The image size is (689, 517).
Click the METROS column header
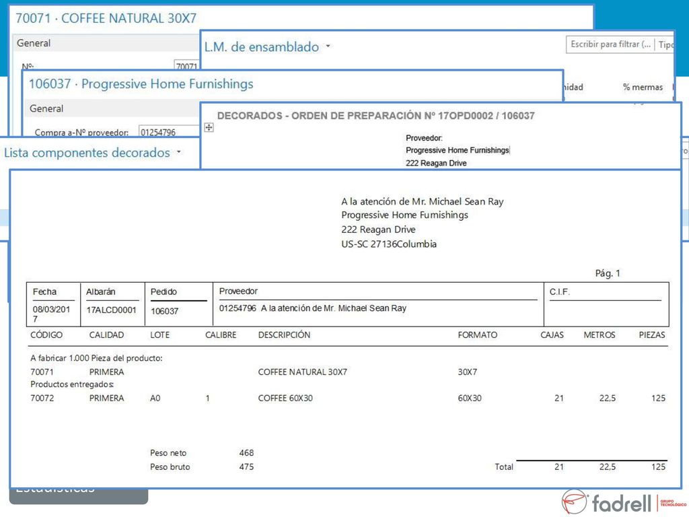599,335
